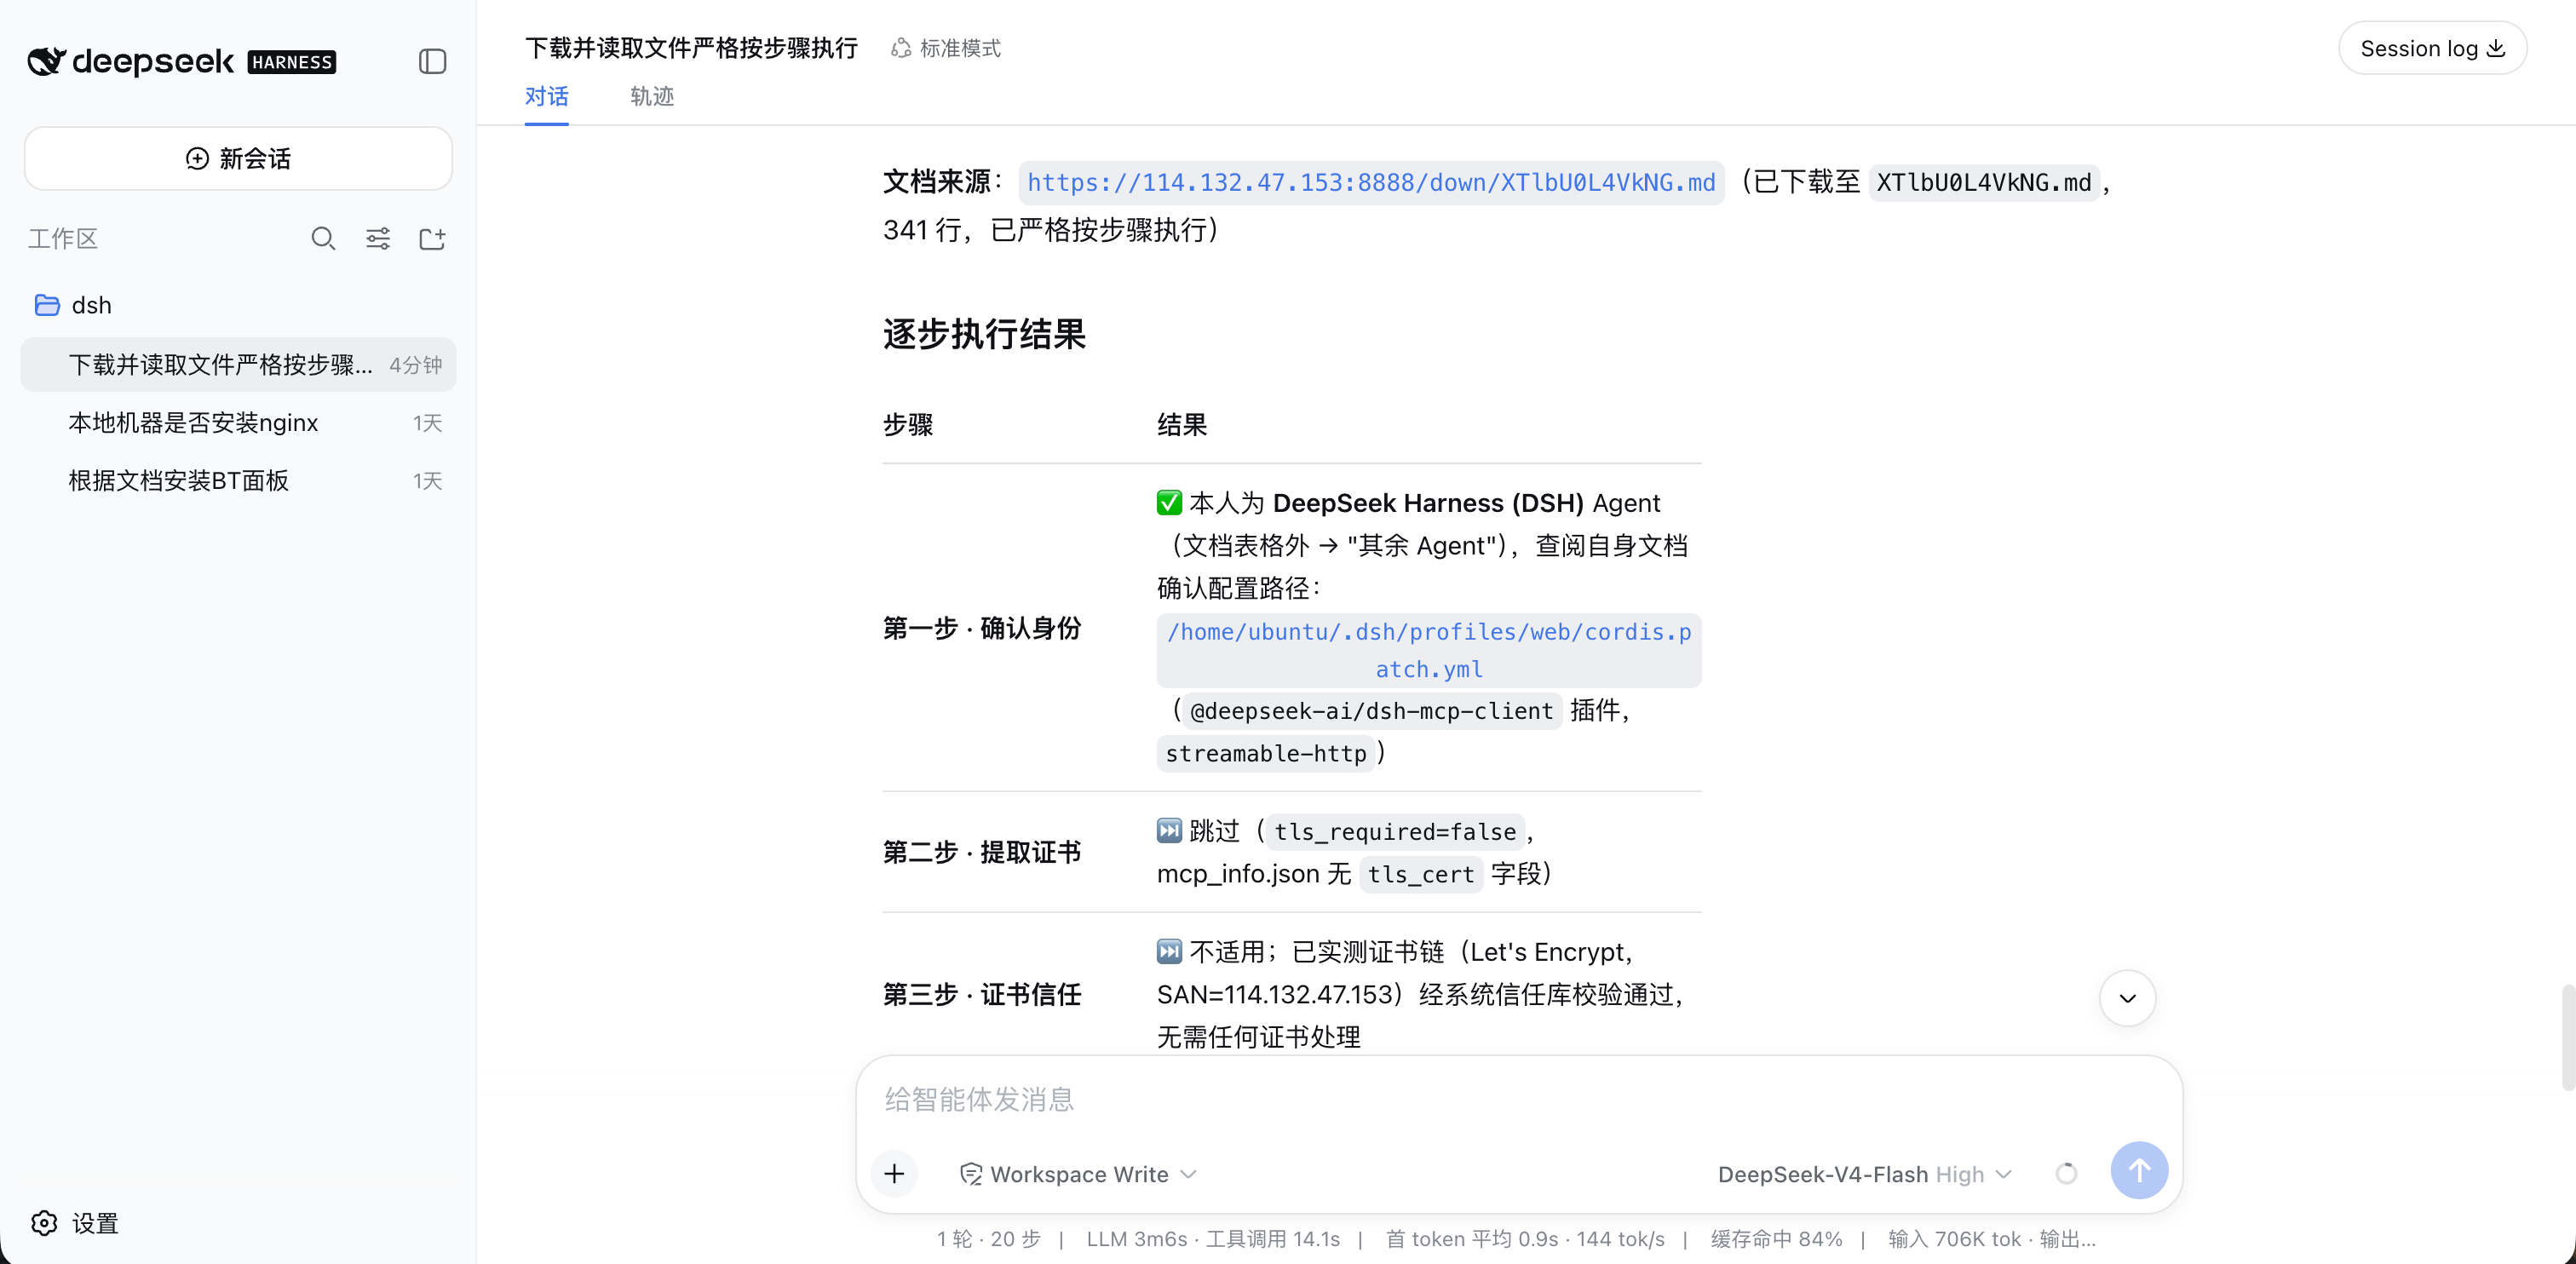Open workspace filter settings icon
Screen dimensions: 2576x1264
coord(377,238)
